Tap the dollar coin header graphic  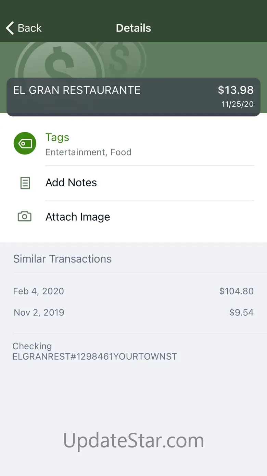(80, 60)
